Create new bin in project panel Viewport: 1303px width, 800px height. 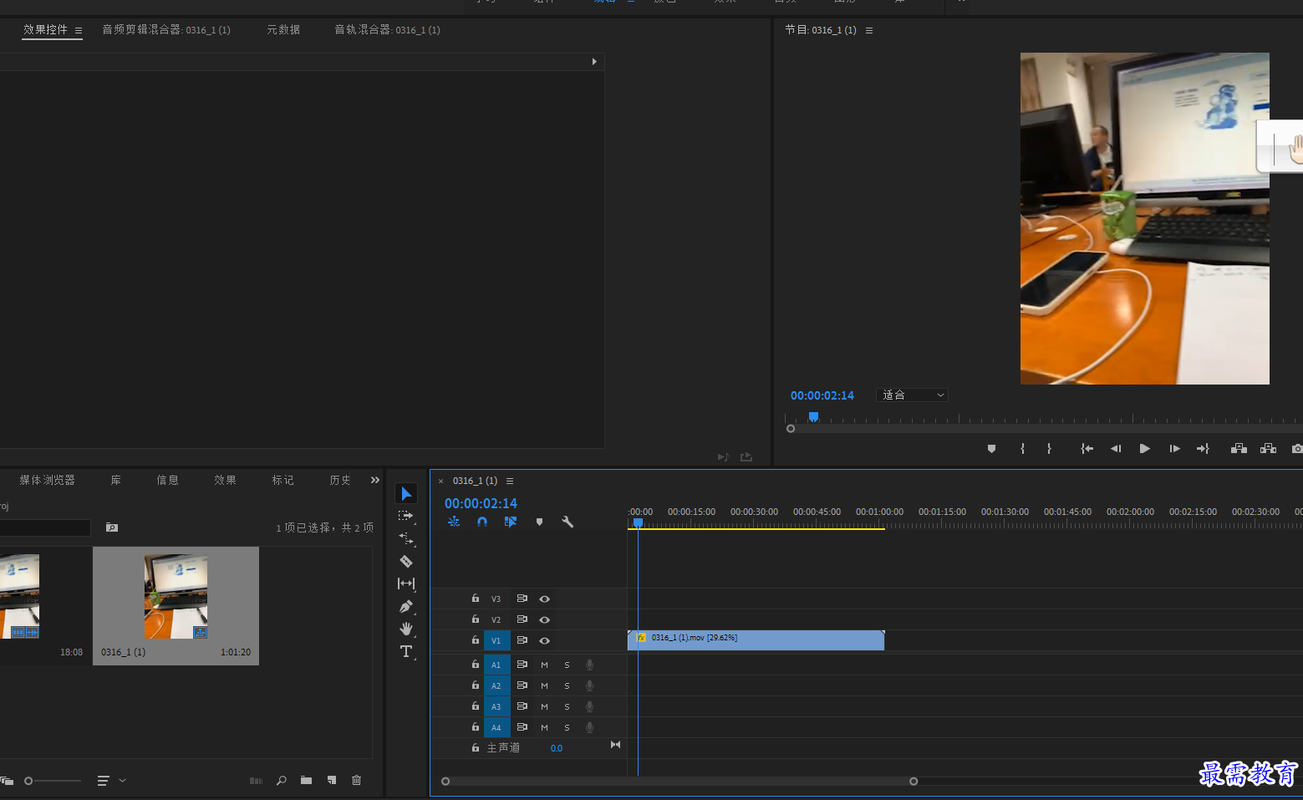(306, 780)
